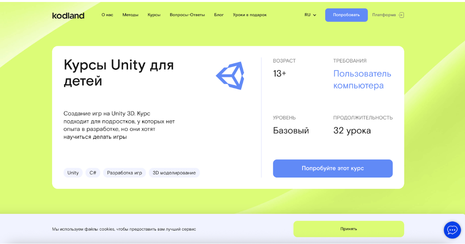Click the Пользователь компьютера requirement text

pyautogui.click(x=362, y=80)
